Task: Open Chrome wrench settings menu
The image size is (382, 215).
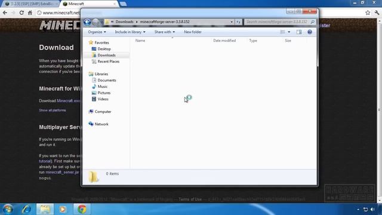Action: pos(377,13)
